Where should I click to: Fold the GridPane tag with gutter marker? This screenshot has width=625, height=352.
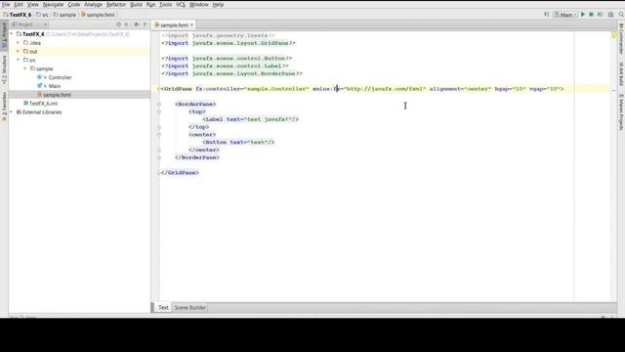click(x=159, y=89)
